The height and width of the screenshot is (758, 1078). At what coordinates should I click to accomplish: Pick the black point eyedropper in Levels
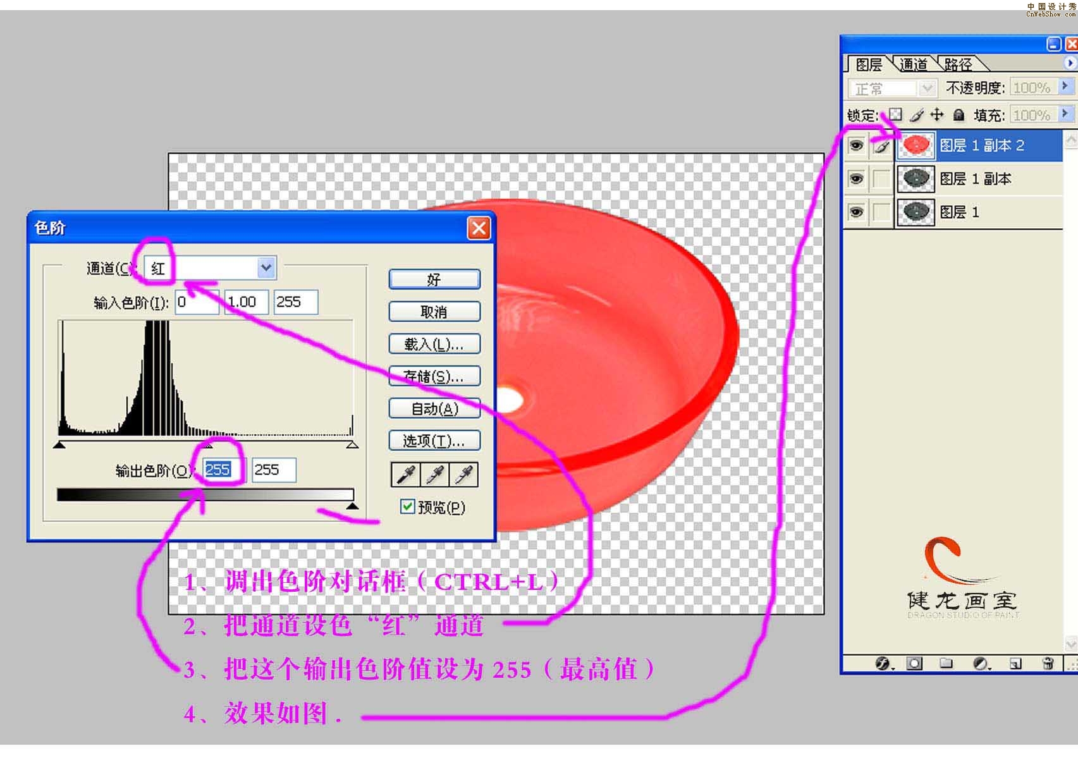coord(406,475)
